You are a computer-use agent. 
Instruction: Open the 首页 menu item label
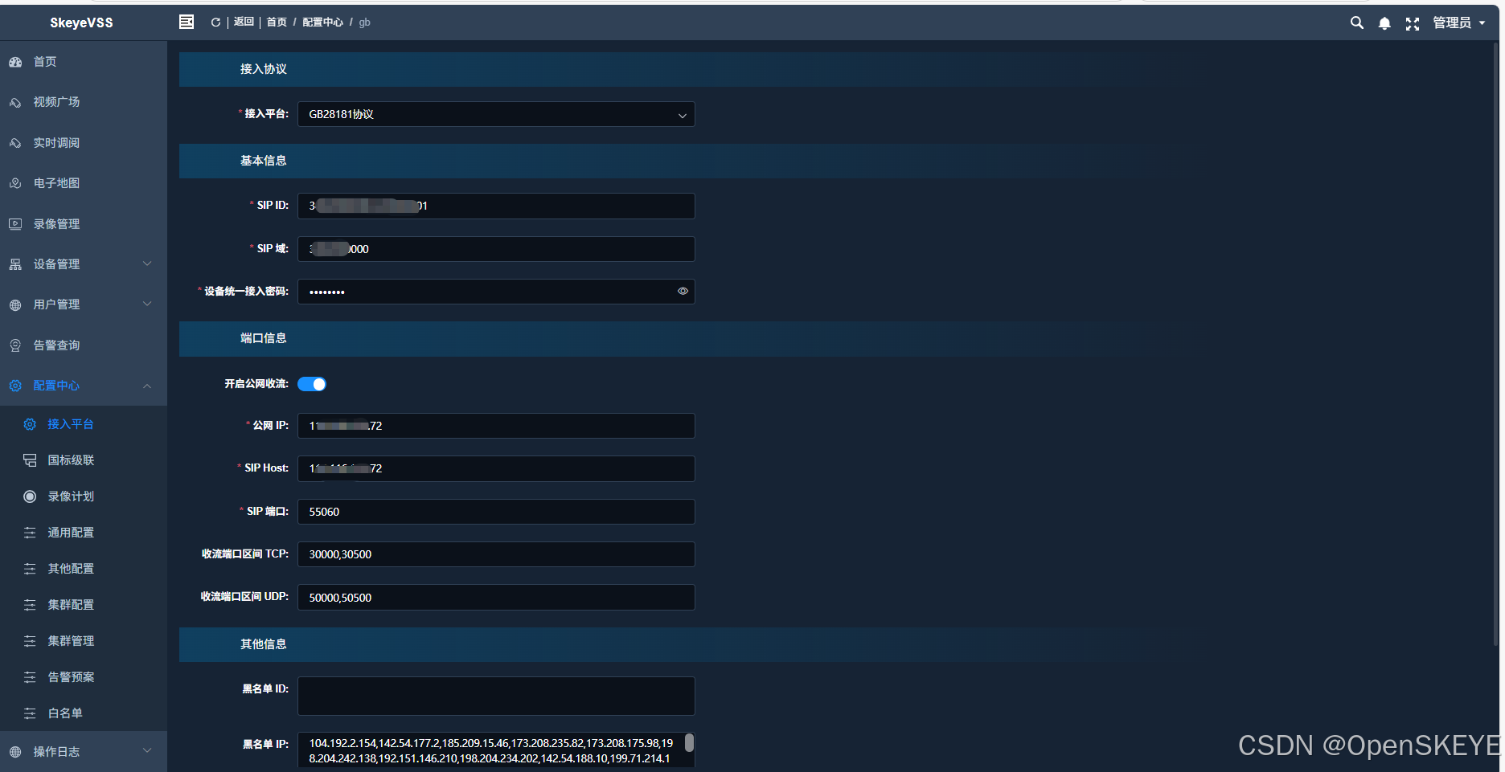click(45, 62)
